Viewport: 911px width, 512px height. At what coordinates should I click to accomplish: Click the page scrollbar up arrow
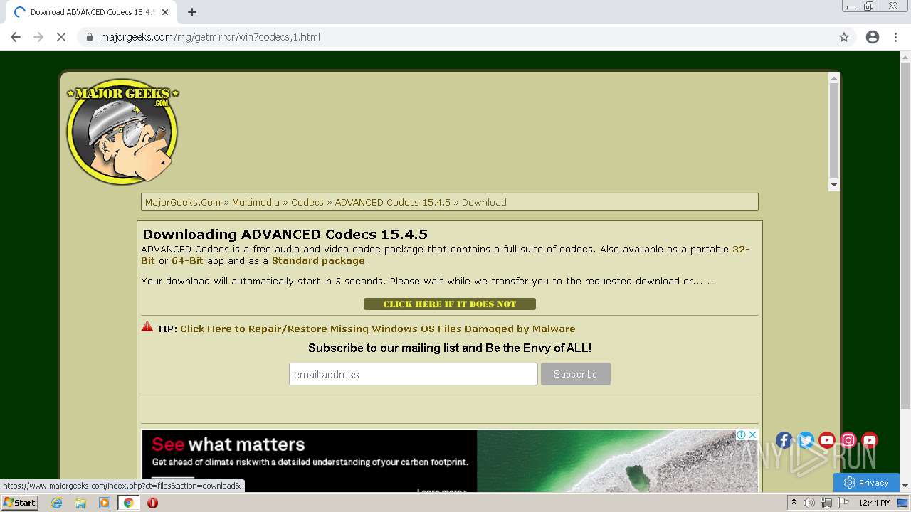(x=905, y=57)
